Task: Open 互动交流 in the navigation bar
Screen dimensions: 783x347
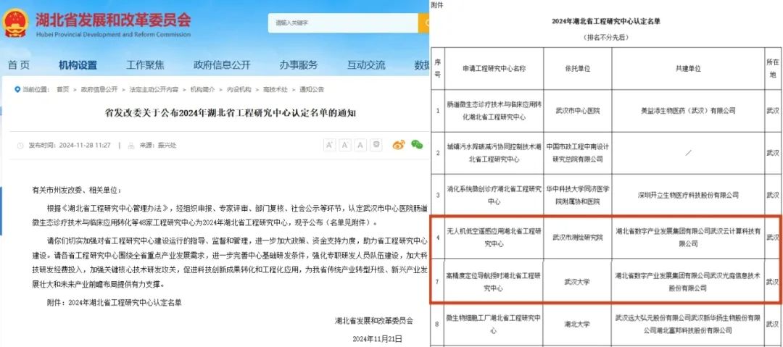Action: 365,64
